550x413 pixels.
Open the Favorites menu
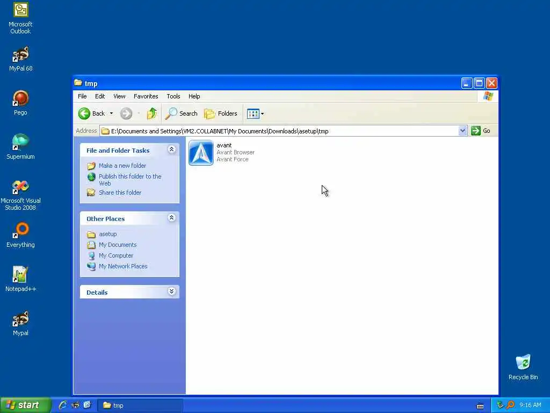point(146,96)
